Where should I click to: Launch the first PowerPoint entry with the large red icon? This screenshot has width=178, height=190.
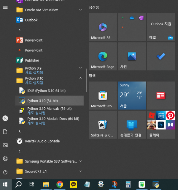click(49, 40)
